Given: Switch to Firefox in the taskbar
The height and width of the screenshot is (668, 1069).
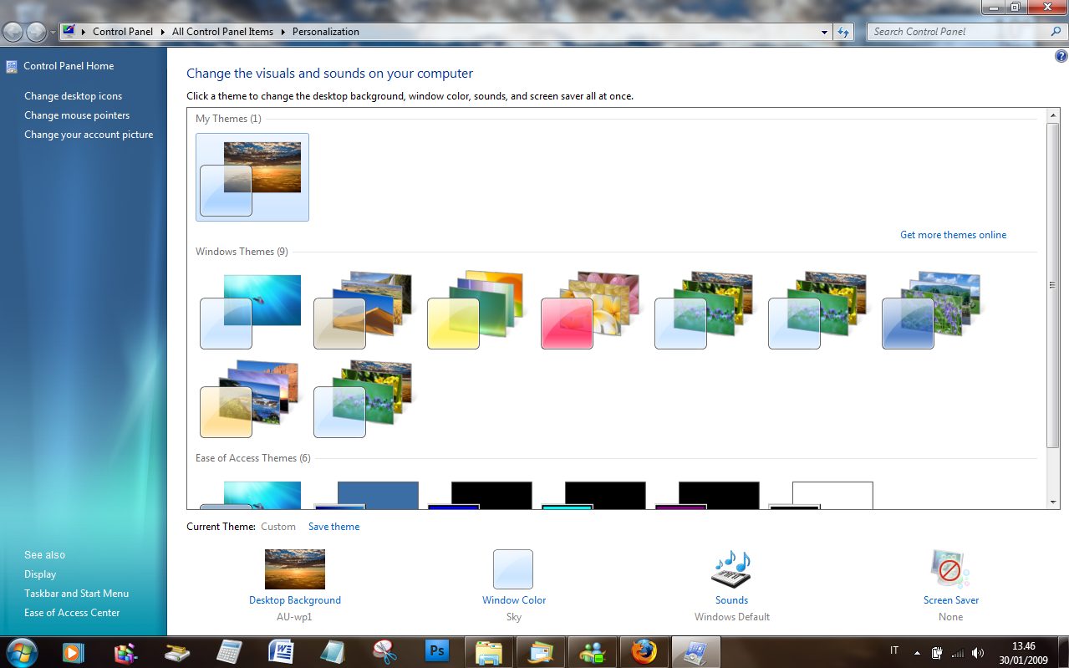Looking at the screenshot, I should [x=644, y=651].
